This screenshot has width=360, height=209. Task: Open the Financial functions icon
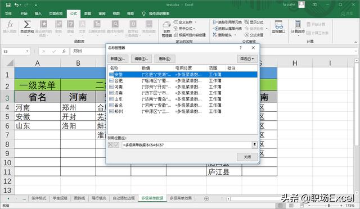[58, 24]
